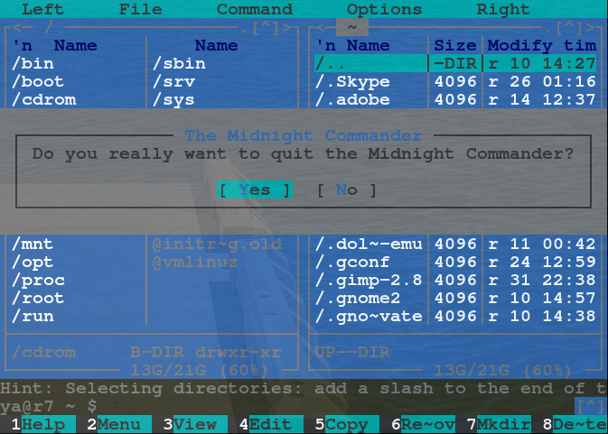Image resolution: width=608 pixels, height=434 pixels.
Task: Select /run directory
Action: 33,317
